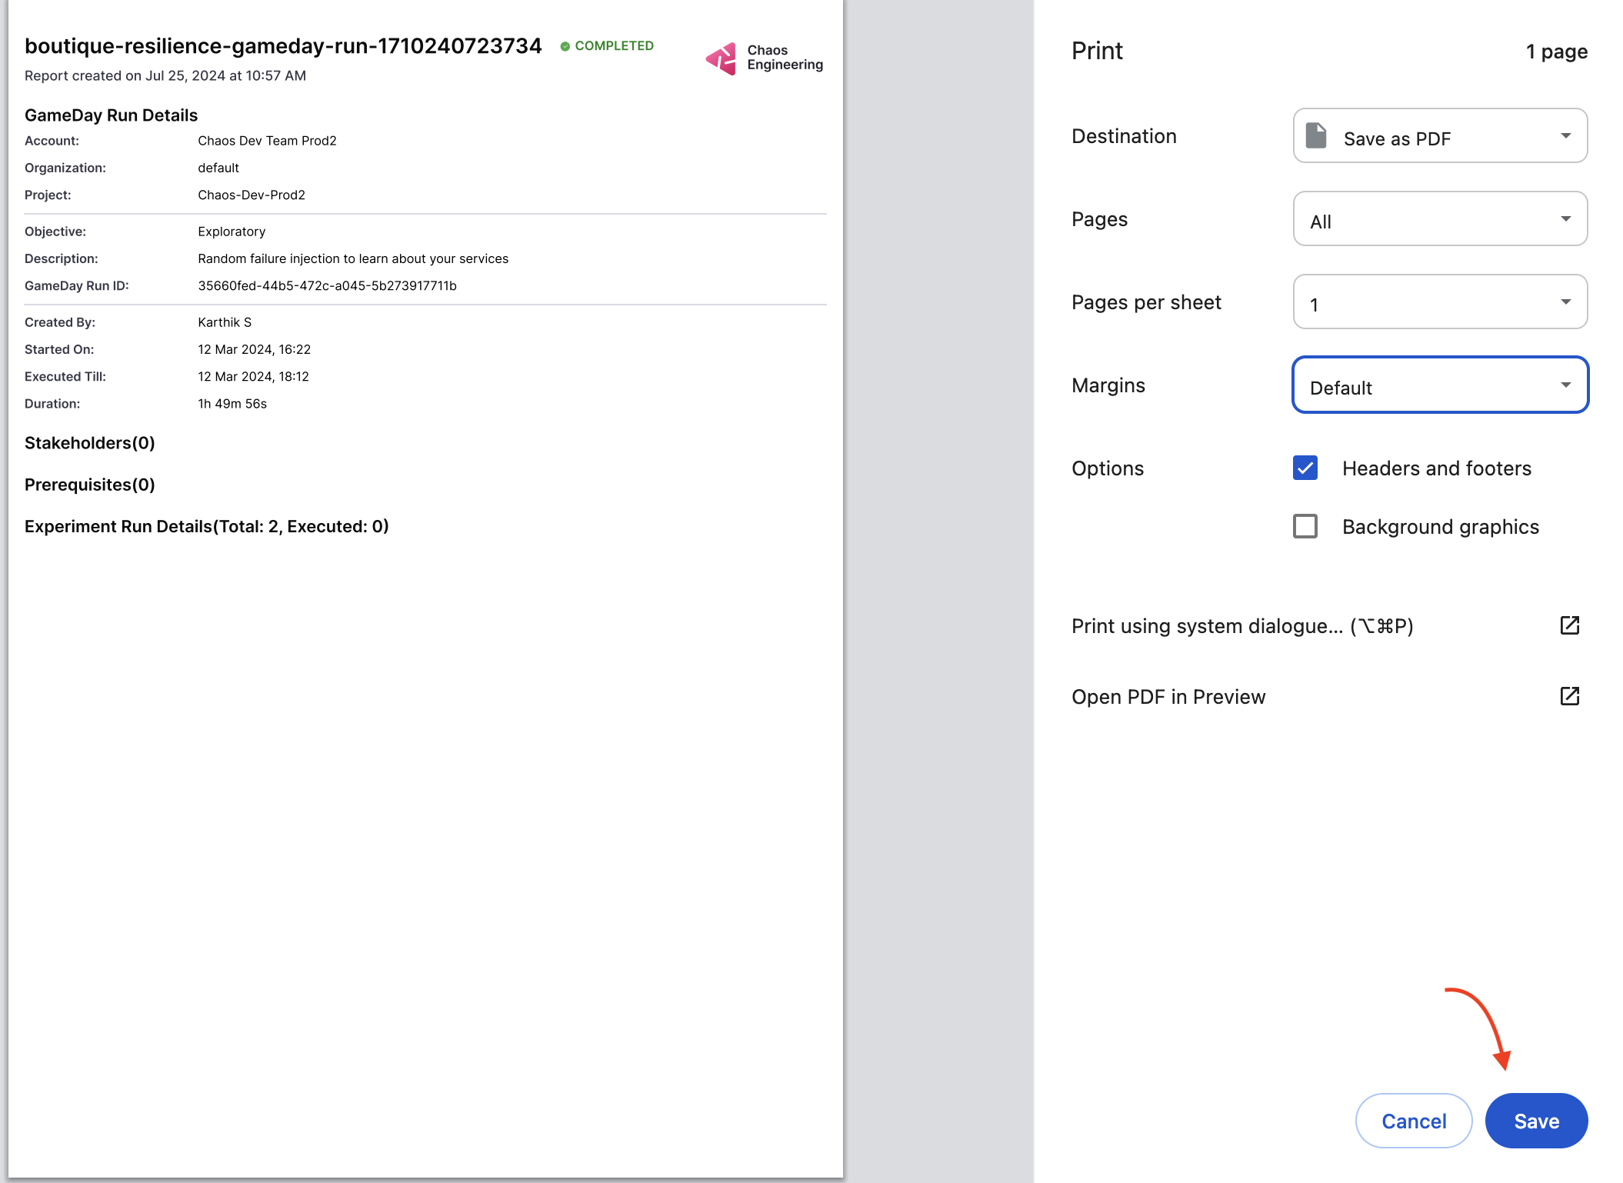The height and width of the screenshot is (1183, 1623).
Task: Expand the Pages dropdown set to All
Action: [x=1440, y=219]
